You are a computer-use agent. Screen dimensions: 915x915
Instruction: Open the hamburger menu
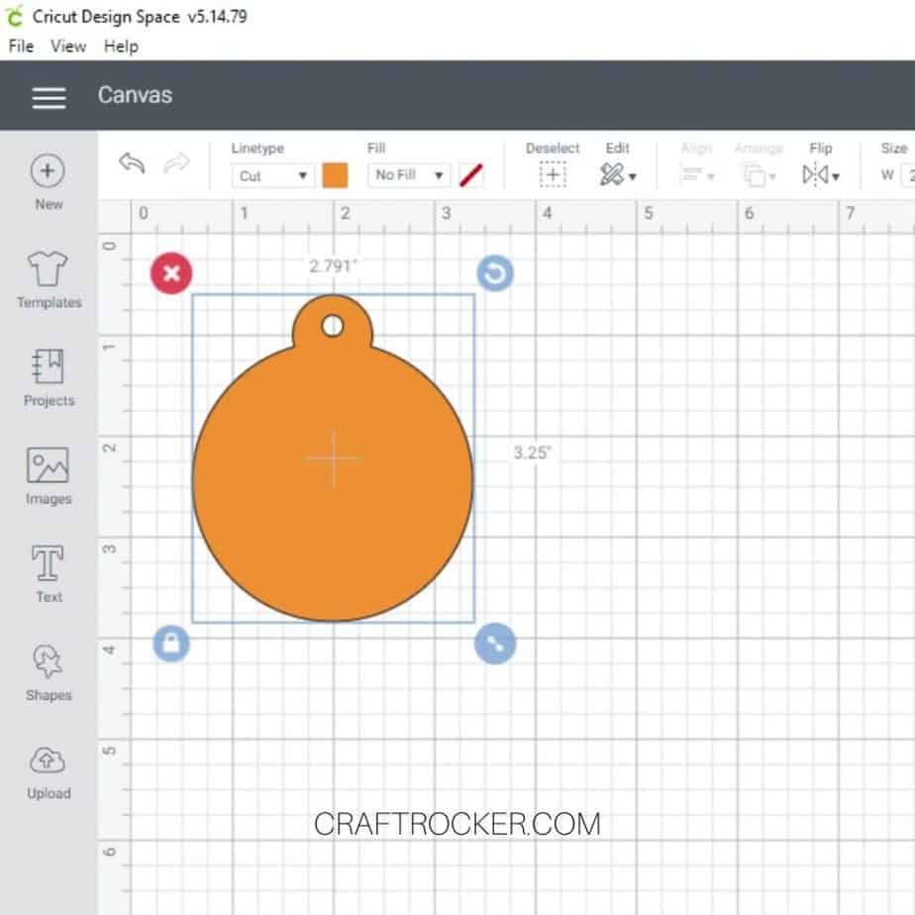[50, 97]
